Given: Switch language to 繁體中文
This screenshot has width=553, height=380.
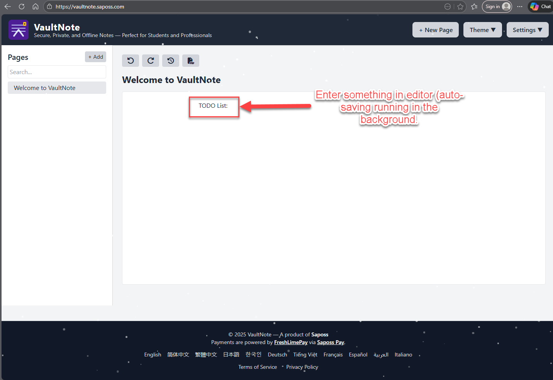Looking at the screenshot, I should (x=206, y=355).
